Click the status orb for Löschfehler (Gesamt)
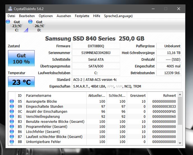The width and height of the screenshot is (193, 155). tap(12, 131)
